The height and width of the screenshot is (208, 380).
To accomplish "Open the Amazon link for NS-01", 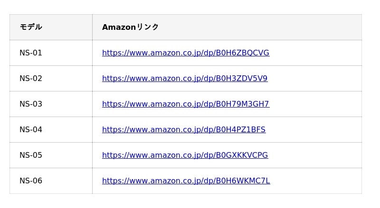I will [186, 53].
